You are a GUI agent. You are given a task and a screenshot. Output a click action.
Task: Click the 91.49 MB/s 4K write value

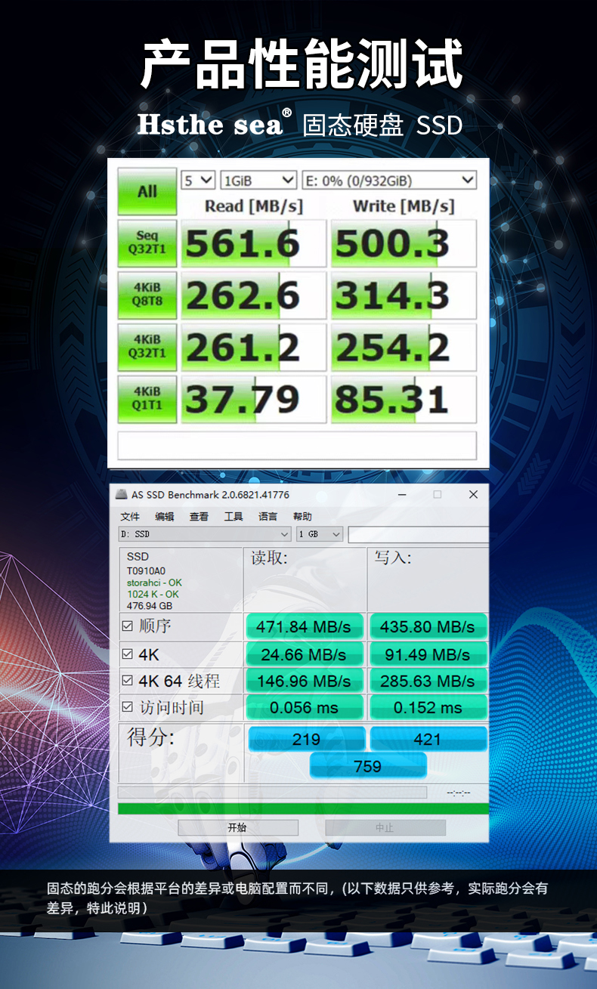pyautogui.click(x=428, y=654)
